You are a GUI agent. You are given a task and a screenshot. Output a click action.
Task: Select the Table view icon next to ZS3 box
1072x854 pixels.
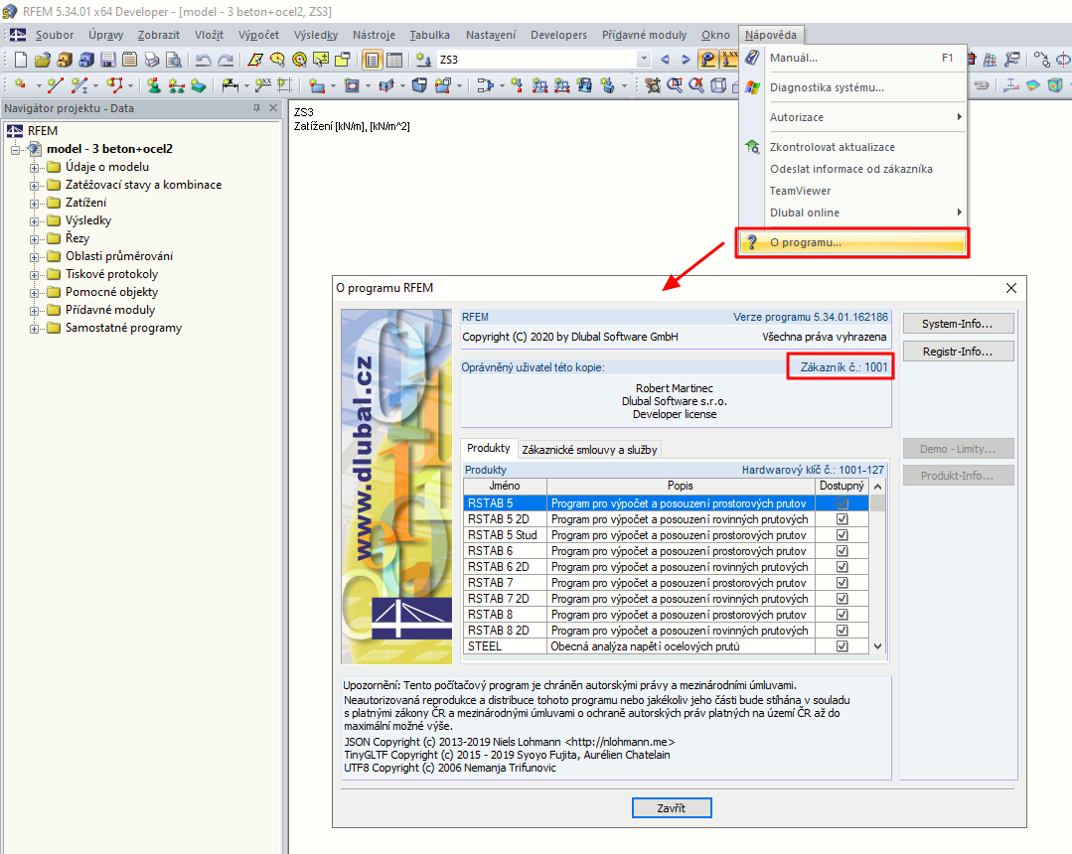click(x=394, y=60)
